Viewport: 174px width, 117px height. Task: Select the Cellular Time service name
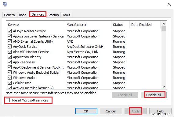22,83
